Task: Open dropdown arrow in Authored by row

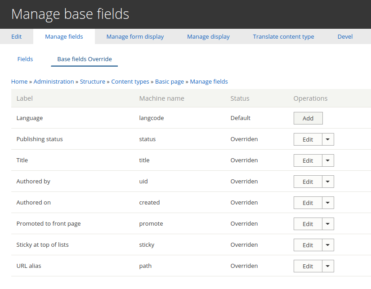Action: [328, 182]
